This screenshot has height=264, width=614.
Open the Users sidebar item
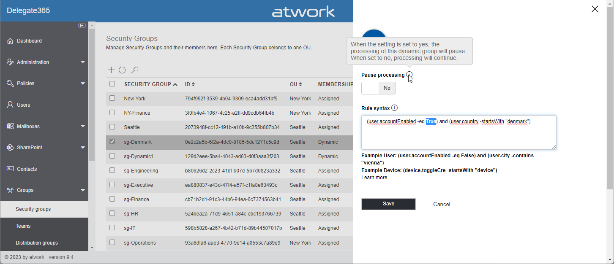[x=23, y=105]
